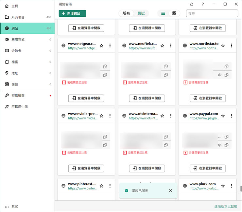Open 地址 category in sidebar
Image resolution: width=242 pixels, height=212 pixels.
tap(27, 73)
